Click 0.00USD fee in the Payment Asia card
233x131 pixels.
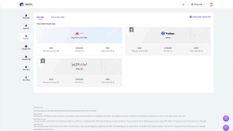tap(79, 48)
